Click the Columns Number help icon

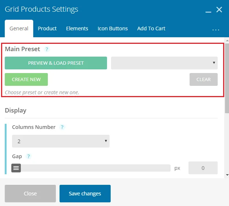pyautogui.click(x=62, y=127)
